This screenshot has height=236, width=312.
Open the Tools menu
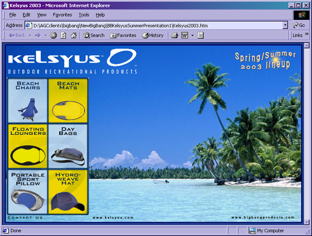pos(84,15)
